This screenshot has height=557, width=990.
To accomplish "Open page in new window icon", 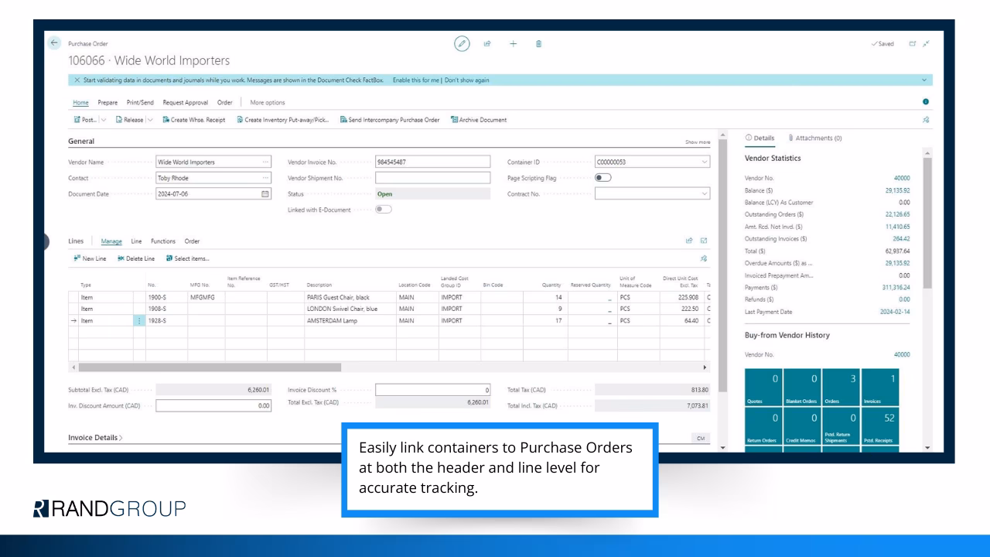I will point(912,44).
